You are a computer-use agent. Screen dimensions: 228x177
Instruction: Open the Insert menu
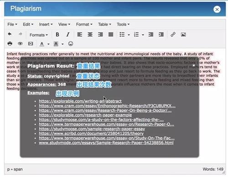46,24
